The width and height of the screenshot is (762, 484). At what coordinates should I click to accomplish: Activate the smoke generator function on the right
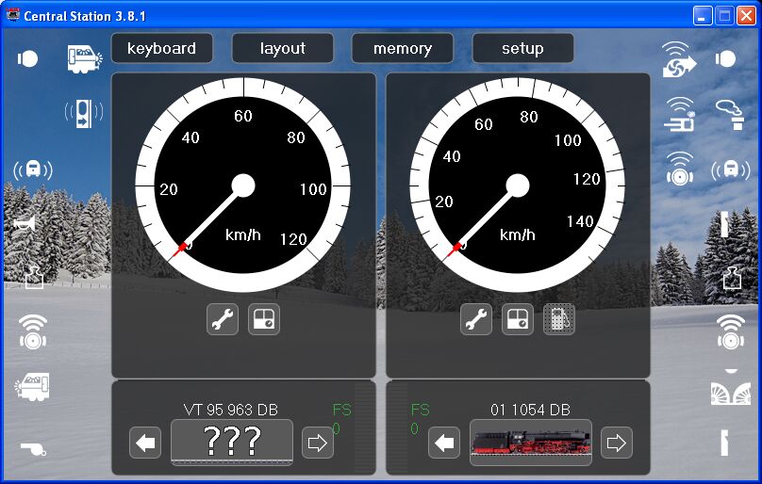(728, 113)
